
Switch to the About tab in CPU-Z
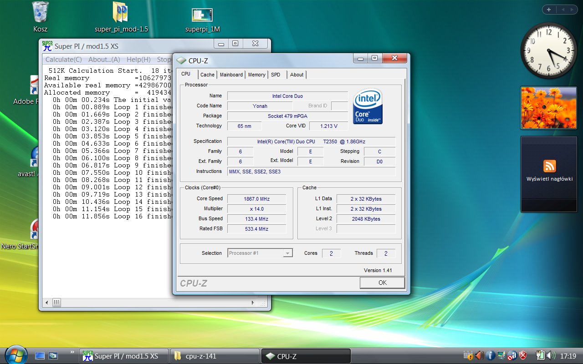tap(297, 75)
